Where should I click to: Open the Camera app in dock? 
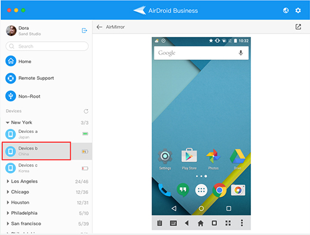pyautogui.click(x=238, y=190)
